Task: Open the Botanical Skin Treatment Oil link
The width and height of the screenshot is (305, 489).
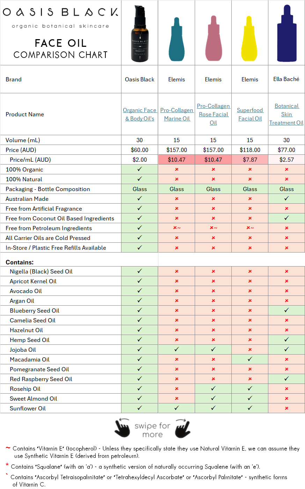Action: click(x=287, y=114)
